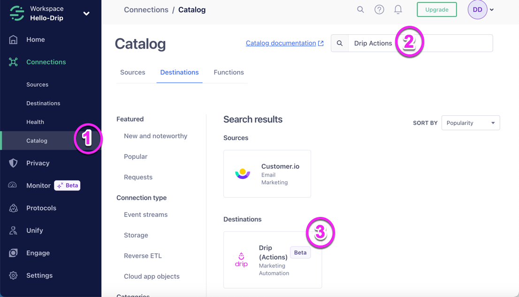Open Engage in the sidebar

38,252
